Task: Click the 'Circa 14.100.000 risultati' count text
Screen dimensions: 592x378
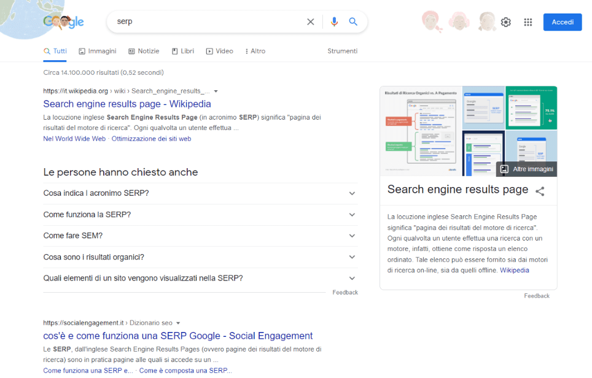Action: pyautogui.click(x=103, y=73)
